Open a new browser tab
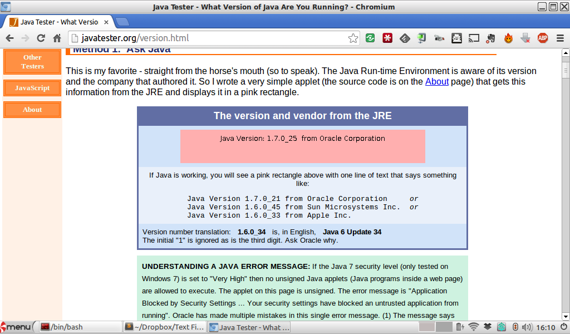The height and width of the screenshot is (334, 570). [x=122, y=22]
